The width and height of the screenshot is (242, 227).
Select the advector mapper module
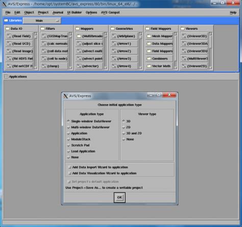(x=89, y=66)
